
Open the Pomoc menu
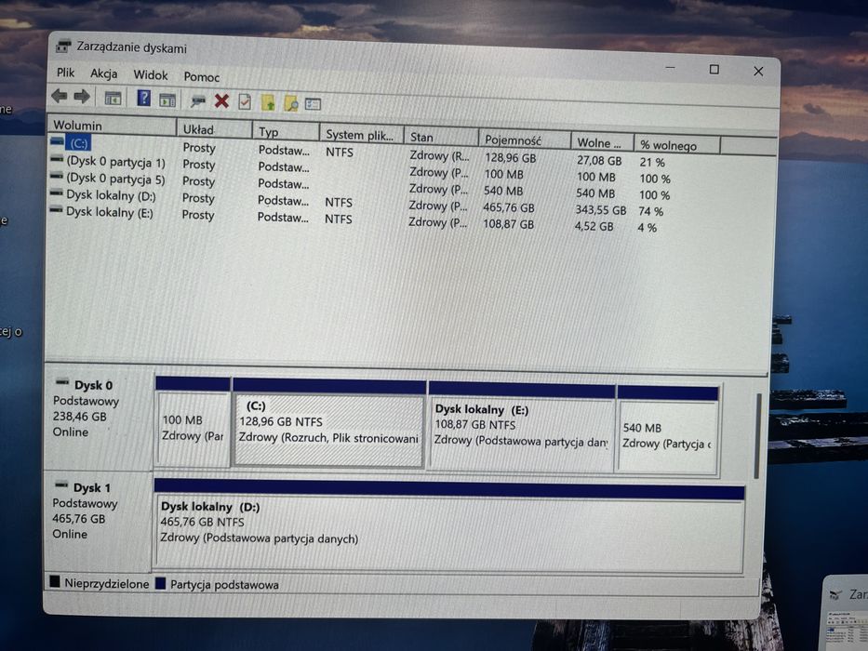point(202,77)
